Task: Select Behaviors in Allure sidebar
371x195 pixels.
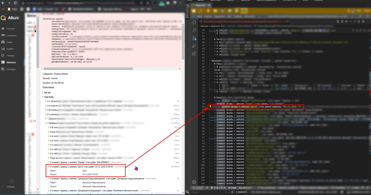Action: click(11, 62)
